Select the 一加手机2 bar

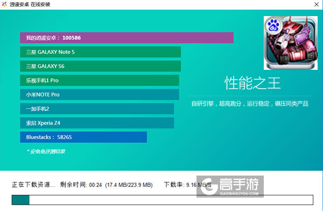(97, 108)
